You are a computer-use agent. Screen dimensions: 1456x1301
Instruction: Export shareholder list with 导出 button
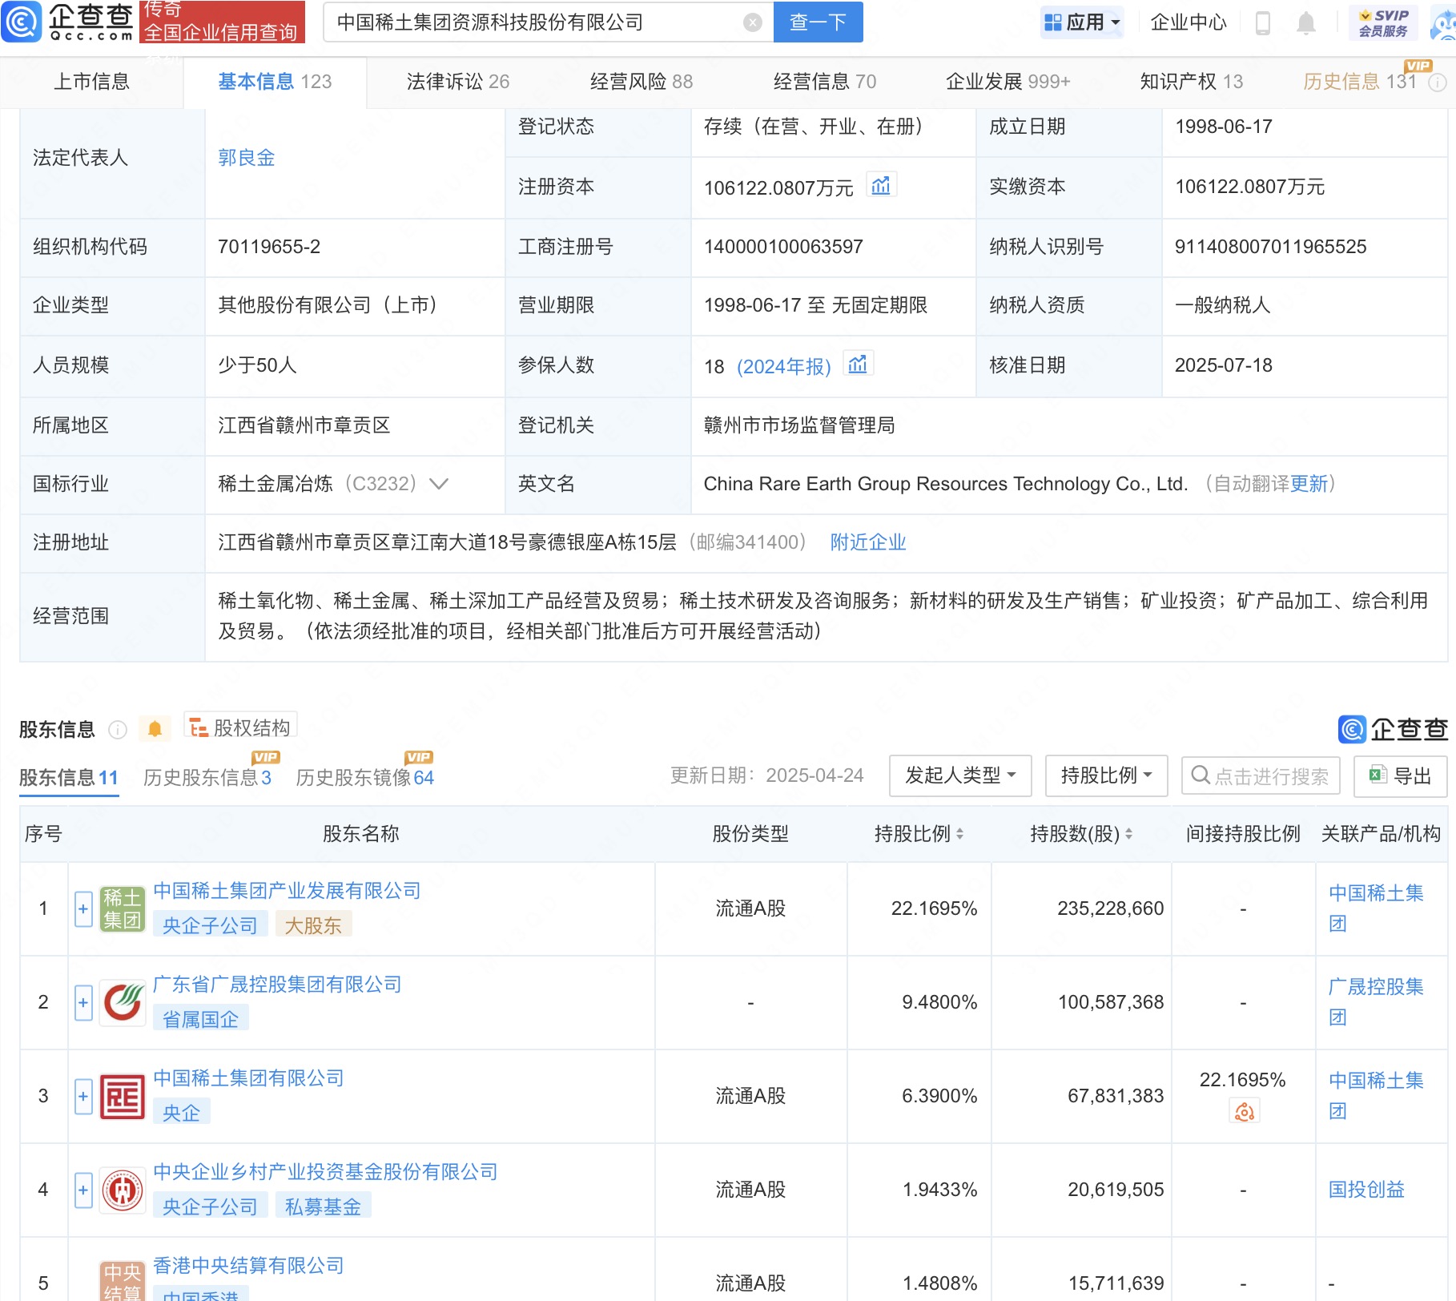(x=1400, y=775)
